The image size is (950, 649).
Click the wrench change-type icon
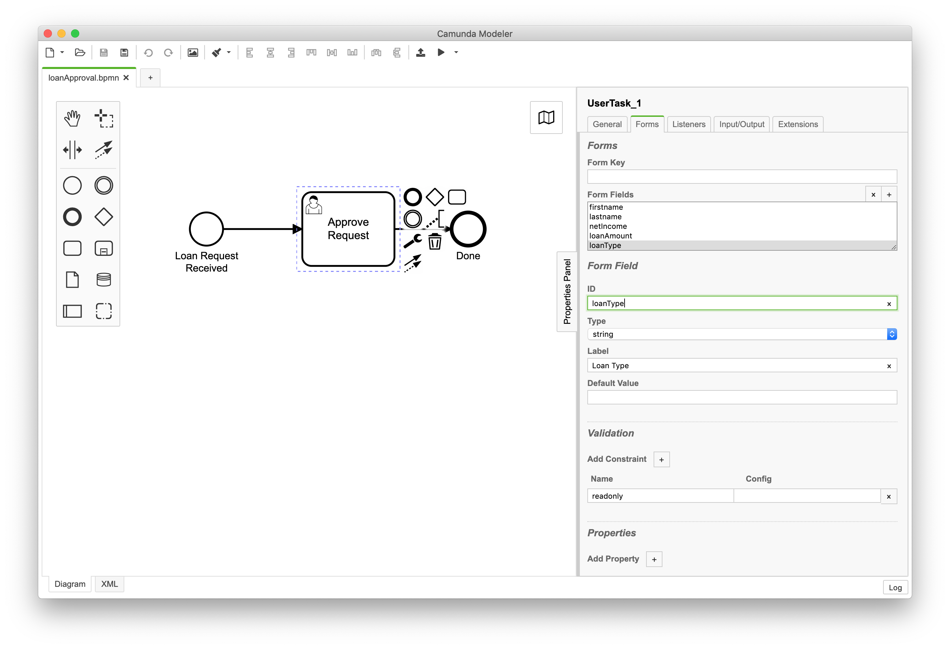(413, 241)
